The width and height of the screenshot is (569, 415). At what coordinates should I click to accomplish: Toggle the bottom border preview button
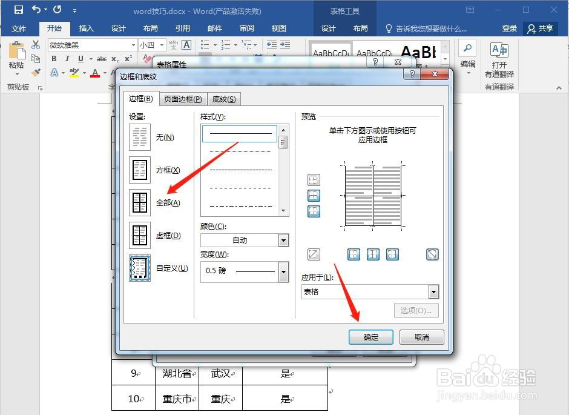click(x=314, y=211)
